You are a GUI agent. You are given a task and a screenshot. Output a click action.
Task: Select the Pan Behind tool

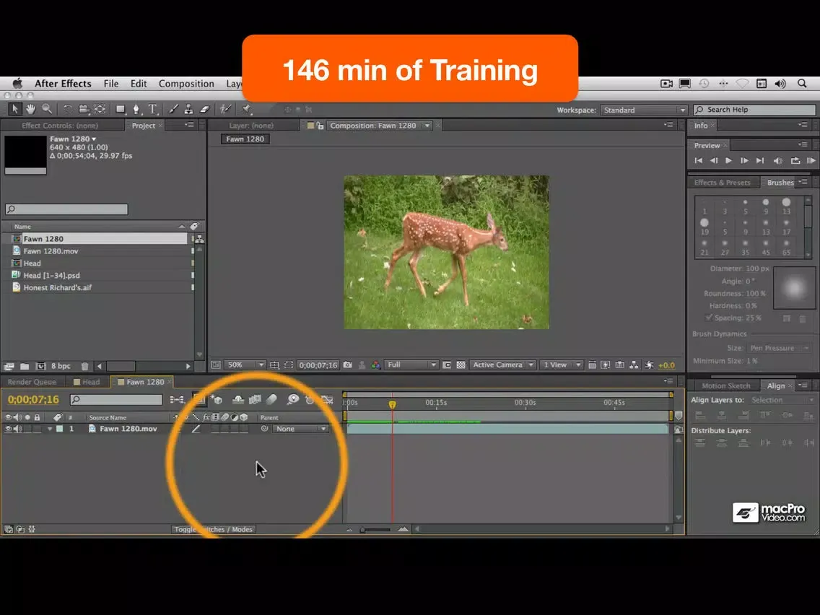[100, 109]
